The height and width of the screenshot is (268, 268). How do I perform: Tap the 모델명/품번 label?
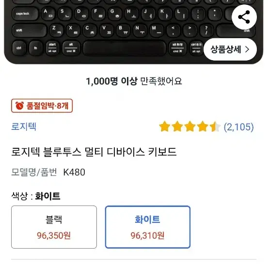tap(34, 172)
